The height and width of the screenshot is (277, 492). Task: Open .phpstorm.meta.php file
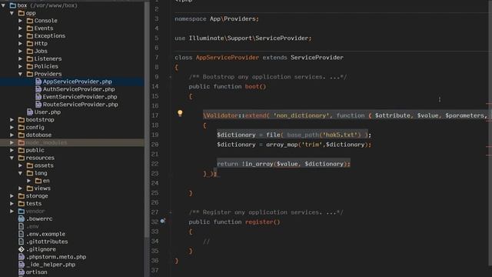click(x=56, y=257)
